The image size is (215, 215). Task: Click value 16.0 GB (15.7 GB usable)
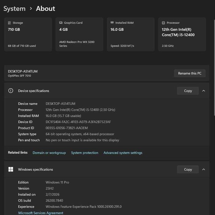tap(63, 116)
